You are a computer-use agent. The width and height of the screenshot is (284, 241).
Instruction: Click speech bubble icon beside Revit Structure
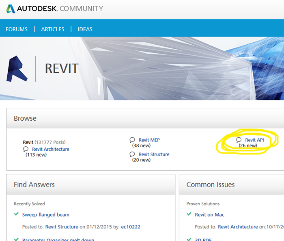(x=132, y=154)
